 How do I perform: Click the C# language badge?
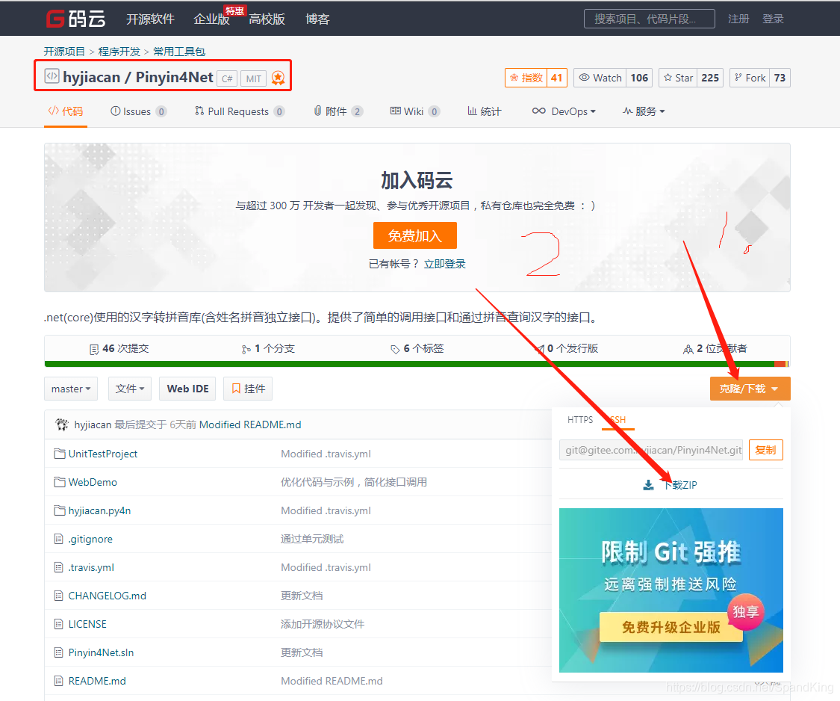click(x=227, y=78)
